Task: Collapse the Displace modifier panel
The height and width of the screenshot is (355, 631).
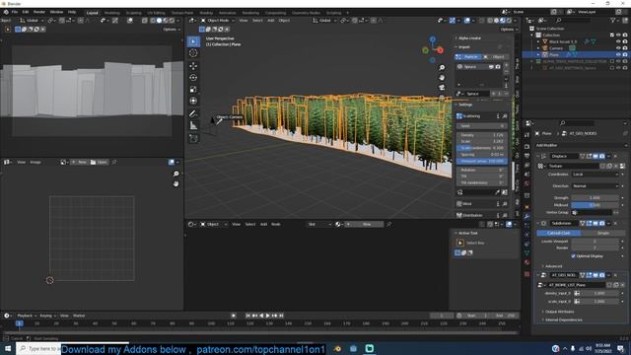Action: (x=538, y=156)
